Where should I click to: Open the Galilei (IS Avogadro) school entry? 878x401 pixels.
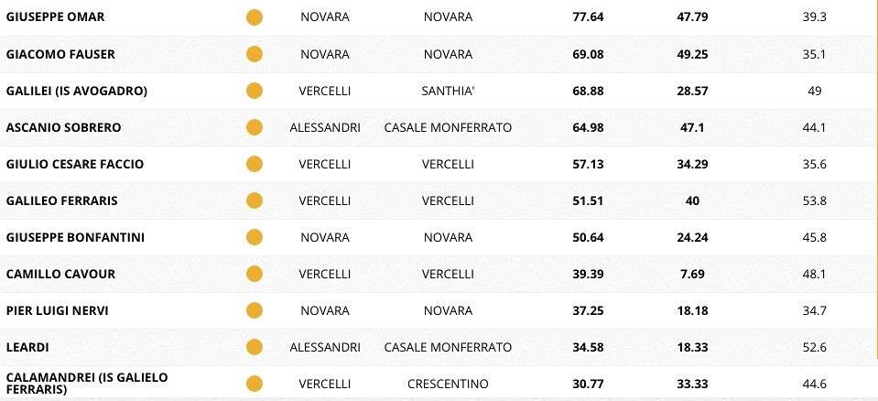point(77,91)
